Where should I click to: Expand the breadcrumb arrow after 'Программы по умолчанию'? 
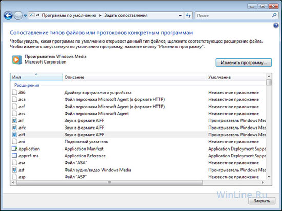[x=100, y=16]
